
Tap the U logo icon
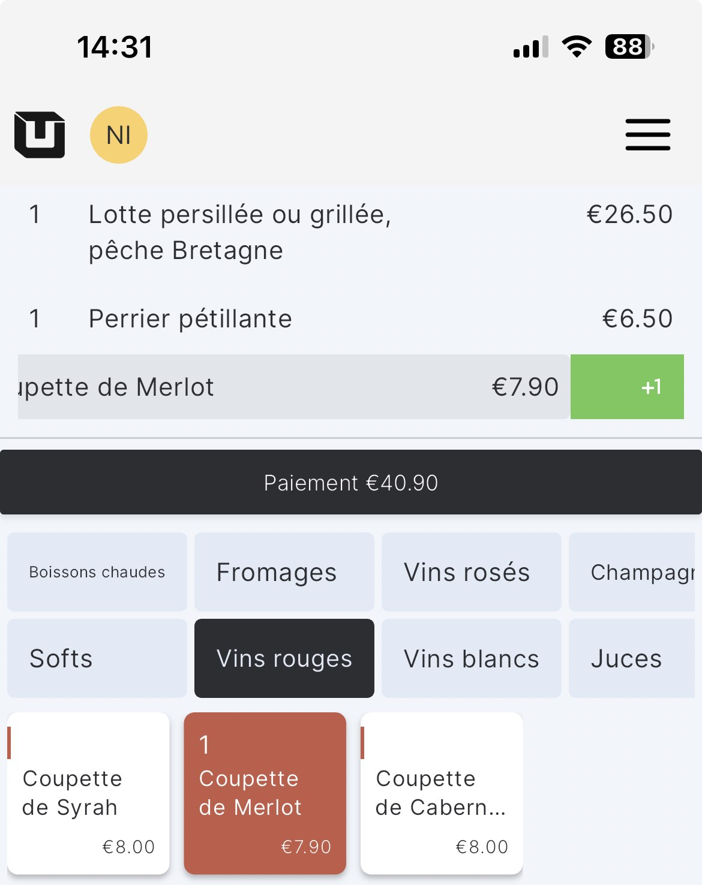click(x=40, y=135)
